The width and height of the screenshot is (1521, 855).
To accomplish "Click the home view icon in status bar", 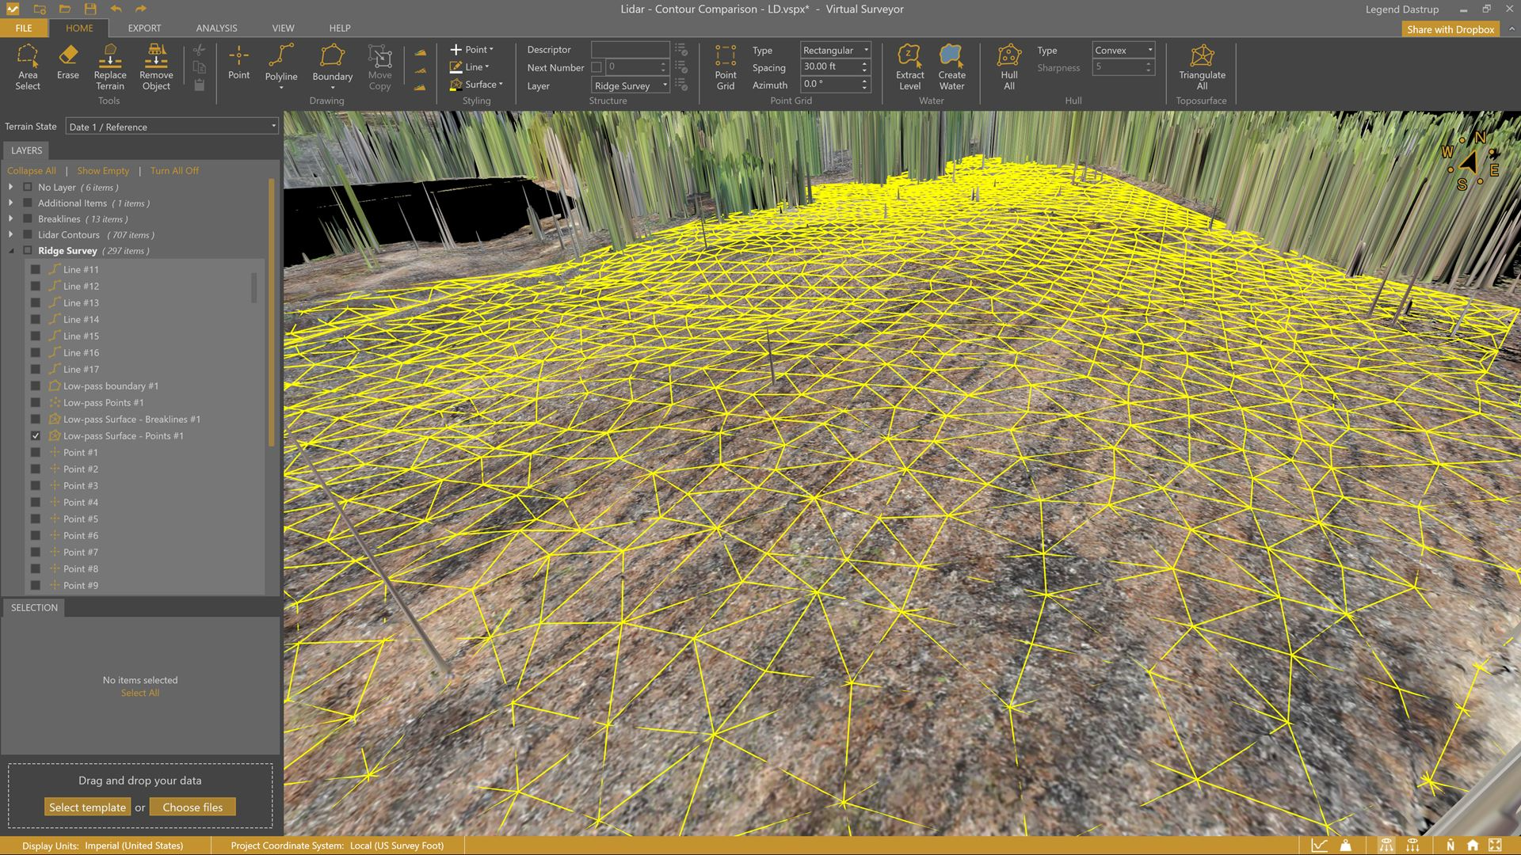I will pos(1472,845).
